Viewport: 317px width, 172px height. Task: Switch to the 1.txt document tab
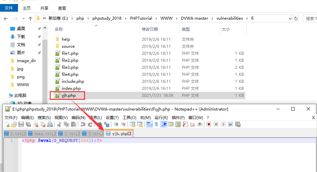[x=15, y=134]
